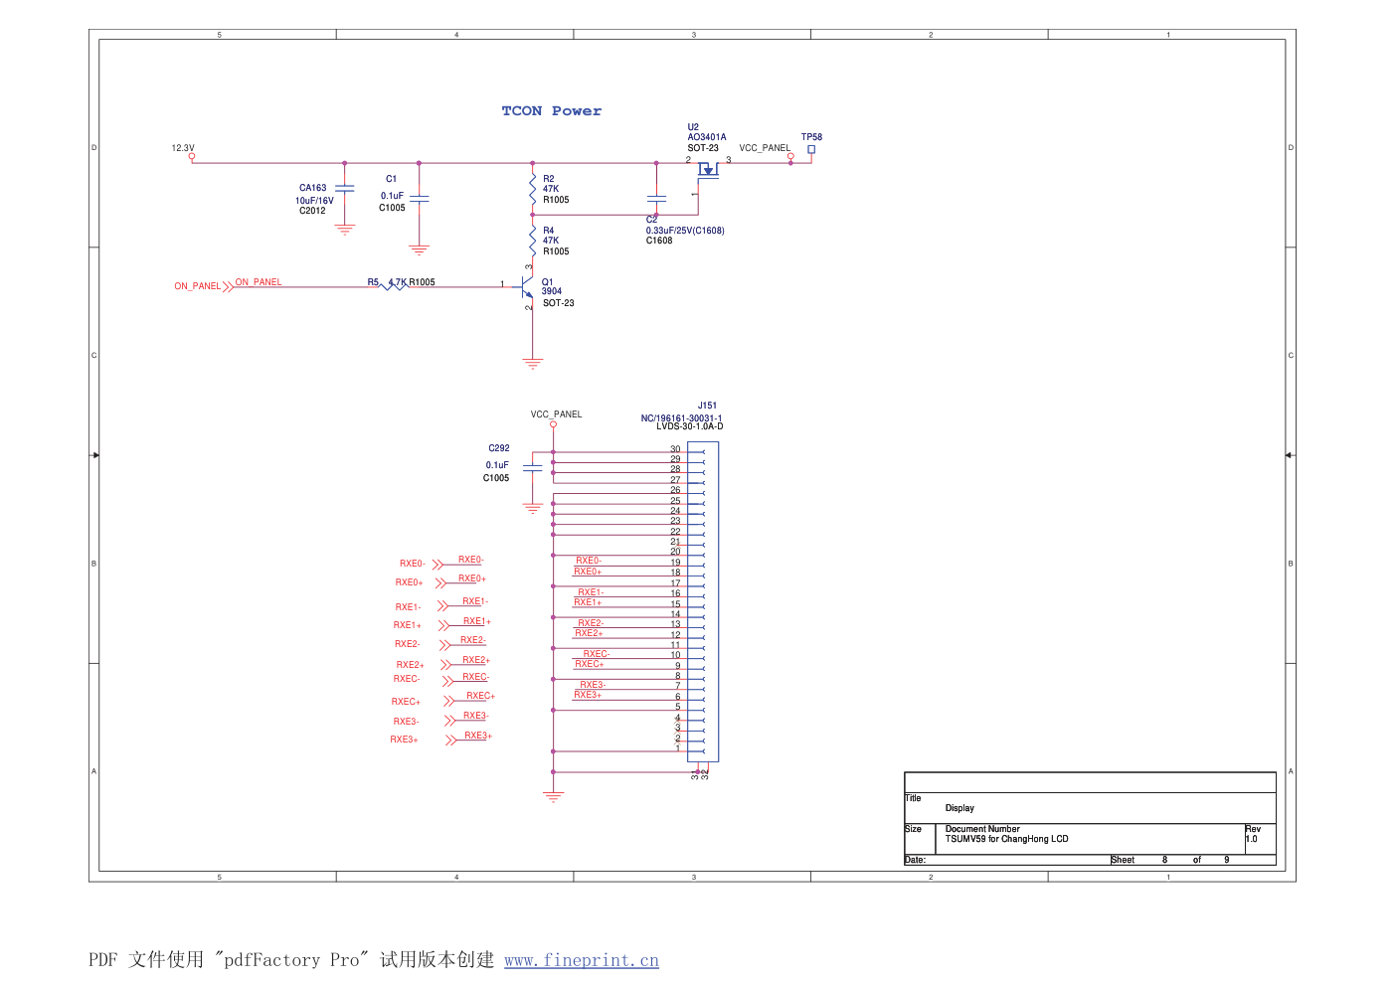The height and width of the screenshot is (987, 1396).
Task: Click the TSUMV59 for ChangHong LCD text
Action: (1006, 839)
